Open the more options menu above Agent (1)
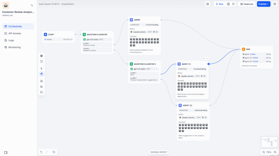 [207, 58]
